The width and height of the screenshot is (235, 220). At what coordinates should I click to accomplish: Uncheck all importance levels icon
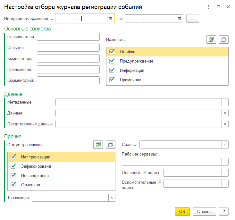point(223,39)
